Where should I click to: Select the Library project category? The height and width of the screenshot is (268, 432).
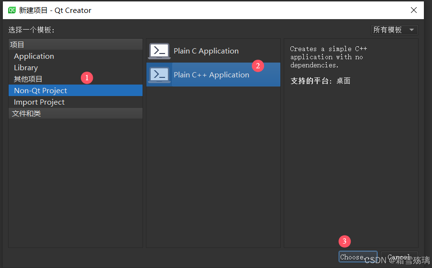click(x=76, y=68)
